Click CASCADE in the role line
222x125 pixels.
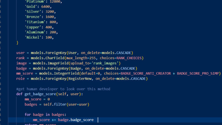(x=138, y=79)
